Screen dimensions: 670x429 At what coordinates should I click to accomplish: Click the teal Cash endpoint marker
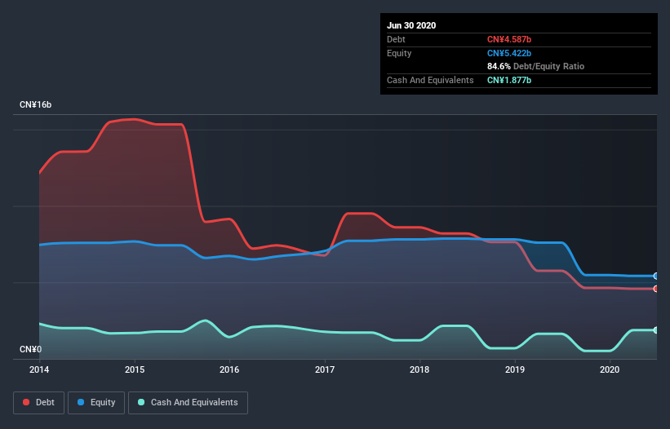point(656,330)
